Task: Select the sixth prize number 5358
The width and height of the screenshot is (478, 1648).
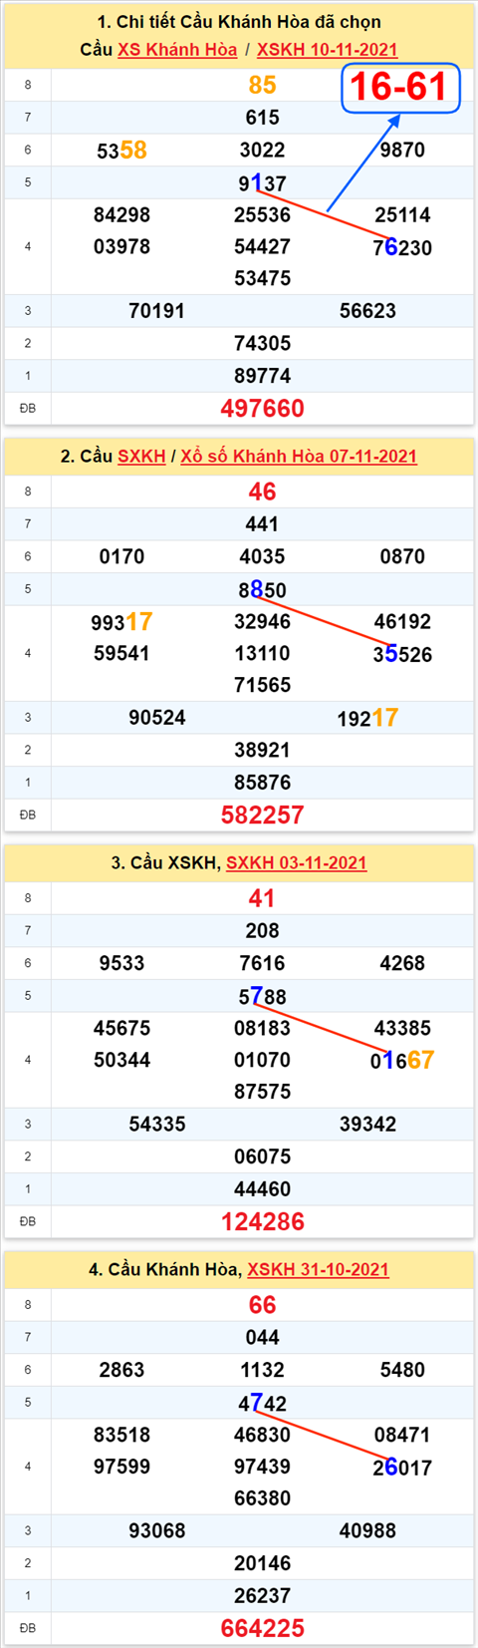Action: pyautogui.click(x=121, y=151)
